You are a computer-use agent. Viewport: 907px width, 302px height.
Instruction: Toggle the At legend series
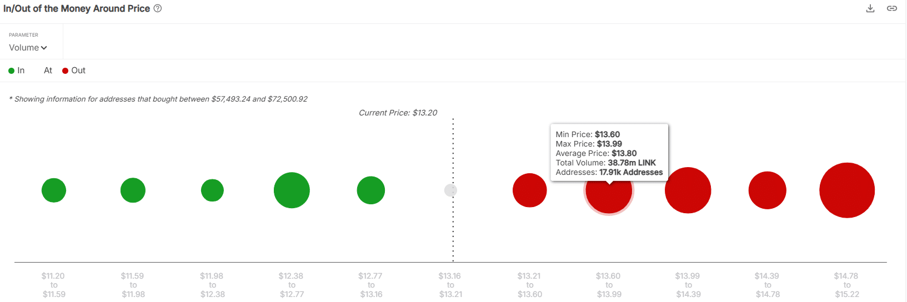click(x=48, y=71)
